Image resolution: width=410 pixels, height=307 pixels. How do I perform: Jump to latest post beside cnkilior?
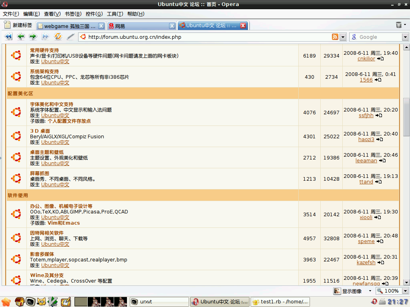click(380, 59)
